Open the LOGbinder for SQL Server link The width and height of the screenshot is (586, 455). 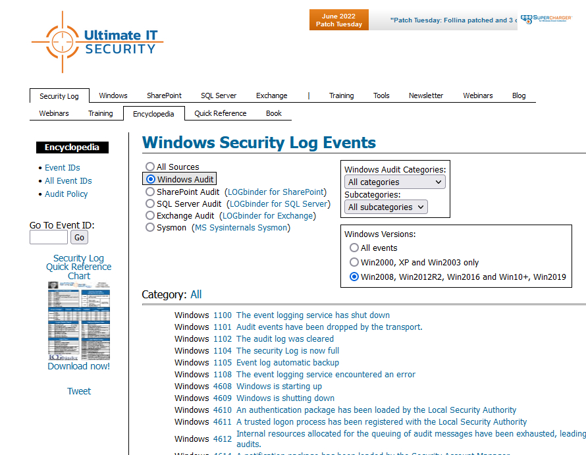pyautogui.click(x=279, y=203)
